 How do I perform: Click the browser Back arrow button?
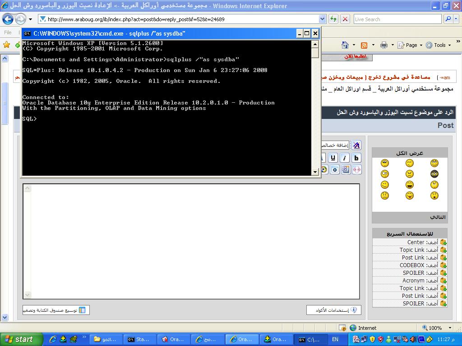[x=8, y=19]
